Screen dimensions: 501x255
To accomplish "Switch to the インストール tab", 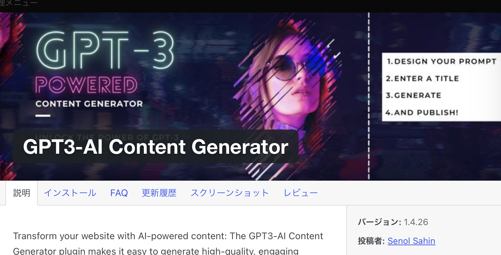I will [x=70, y=193].
